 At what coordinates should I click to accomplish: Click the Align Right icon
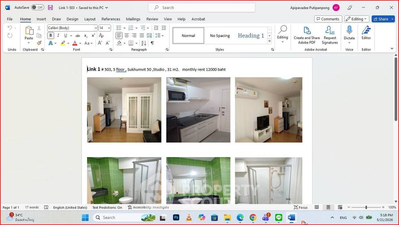134,35
